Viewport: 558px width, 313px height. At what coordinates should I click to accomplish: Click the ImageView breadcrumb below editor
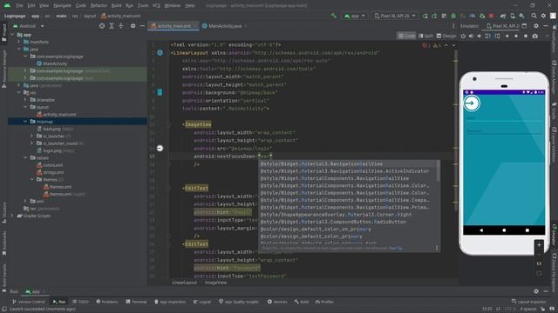(215, 283)
